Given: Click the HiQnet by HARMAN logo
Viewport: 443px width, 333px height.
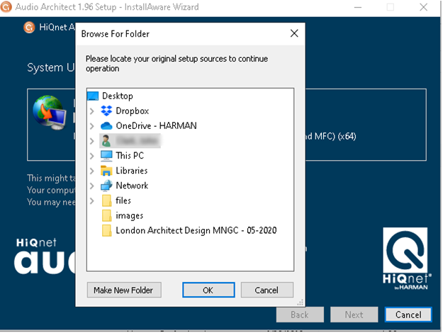Looking at the screenshot, I should click(405, 259).
